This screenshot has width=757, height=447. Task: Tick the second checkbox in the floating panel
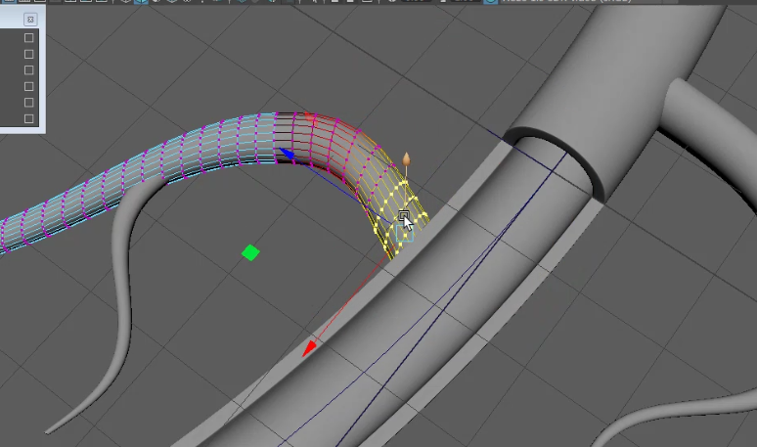29,54
